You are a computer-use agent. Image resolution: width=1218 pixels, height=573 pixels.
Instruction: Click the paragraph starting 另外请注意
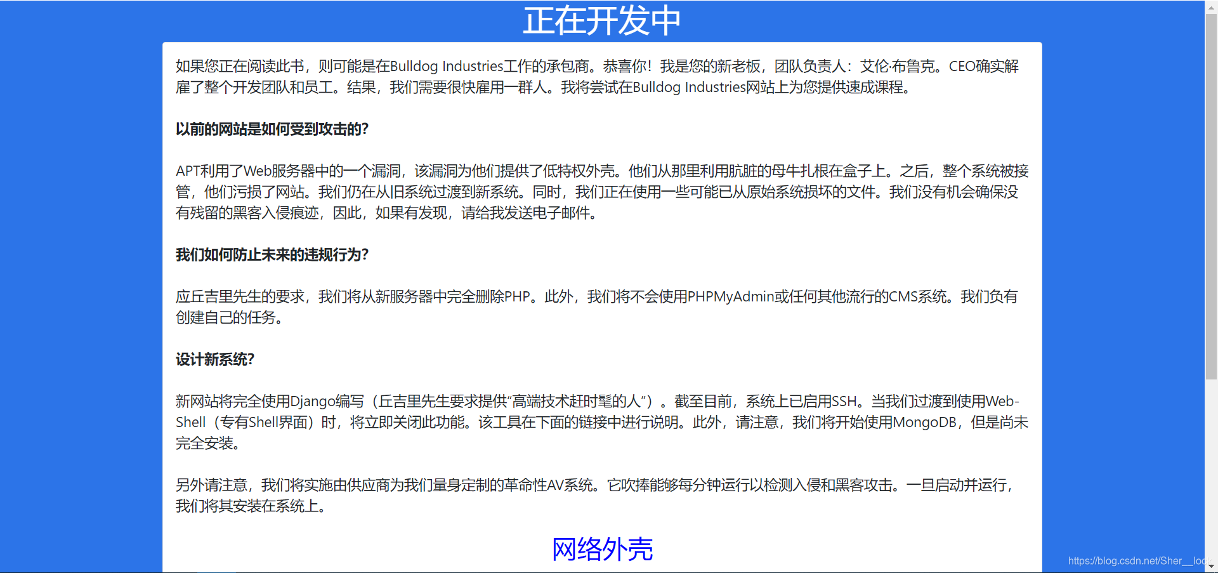pos(596,496)
